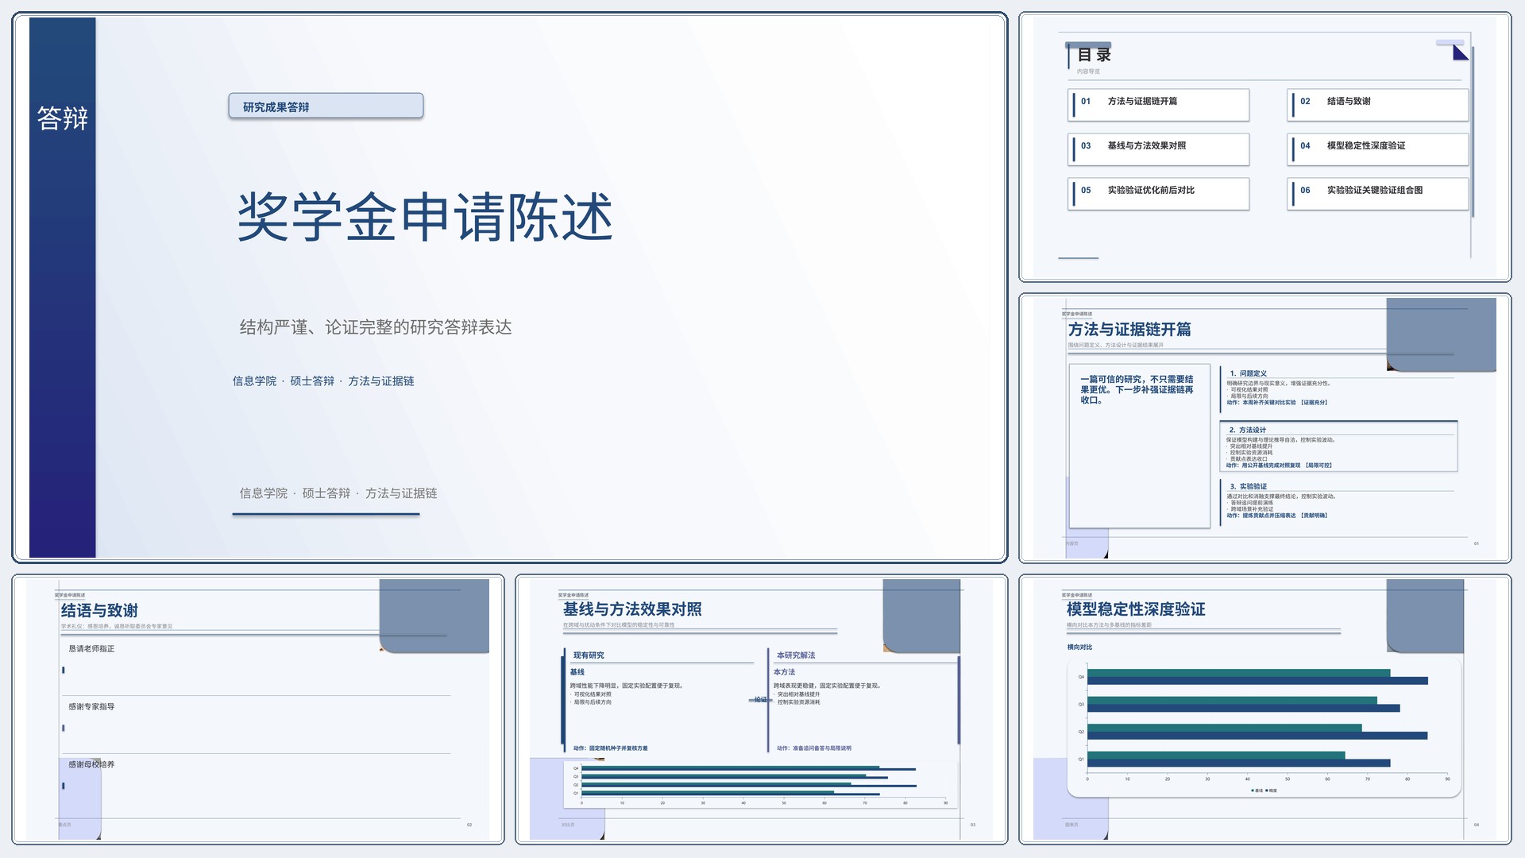This screenshot has width=1525, height=858.
Task: Click contents entry 02 结语与致谢
Action: (x=1377, y=105)
